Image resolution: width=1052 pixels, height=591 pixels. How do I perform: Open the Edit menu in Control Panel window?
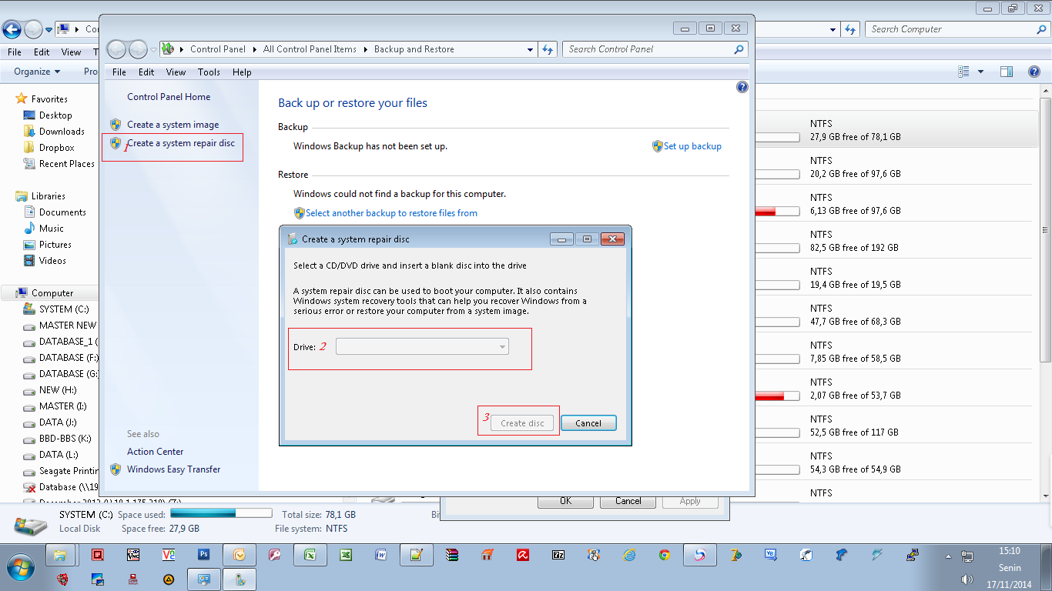[146, 72]
